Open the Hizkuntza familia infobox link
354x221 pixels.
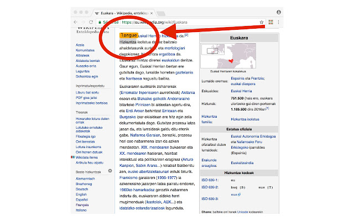(209, 119)
